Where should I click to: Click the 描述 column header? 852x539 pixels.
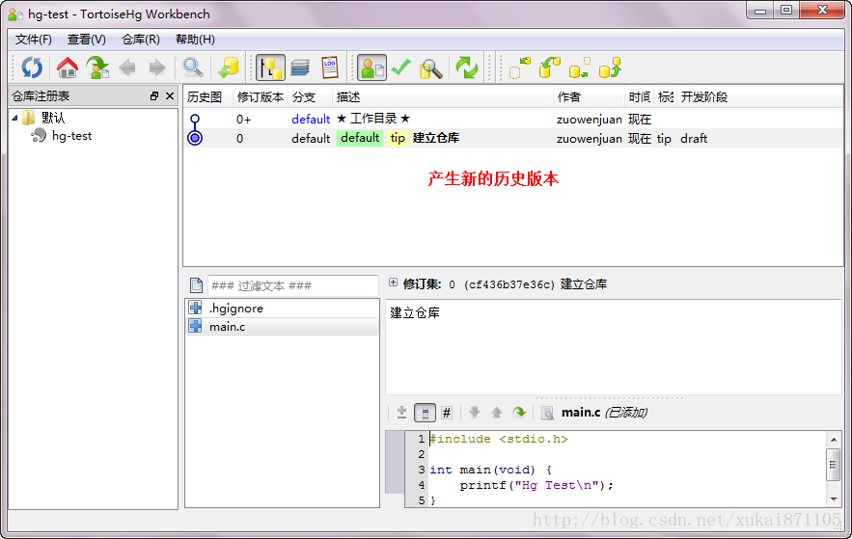(442, 97)
